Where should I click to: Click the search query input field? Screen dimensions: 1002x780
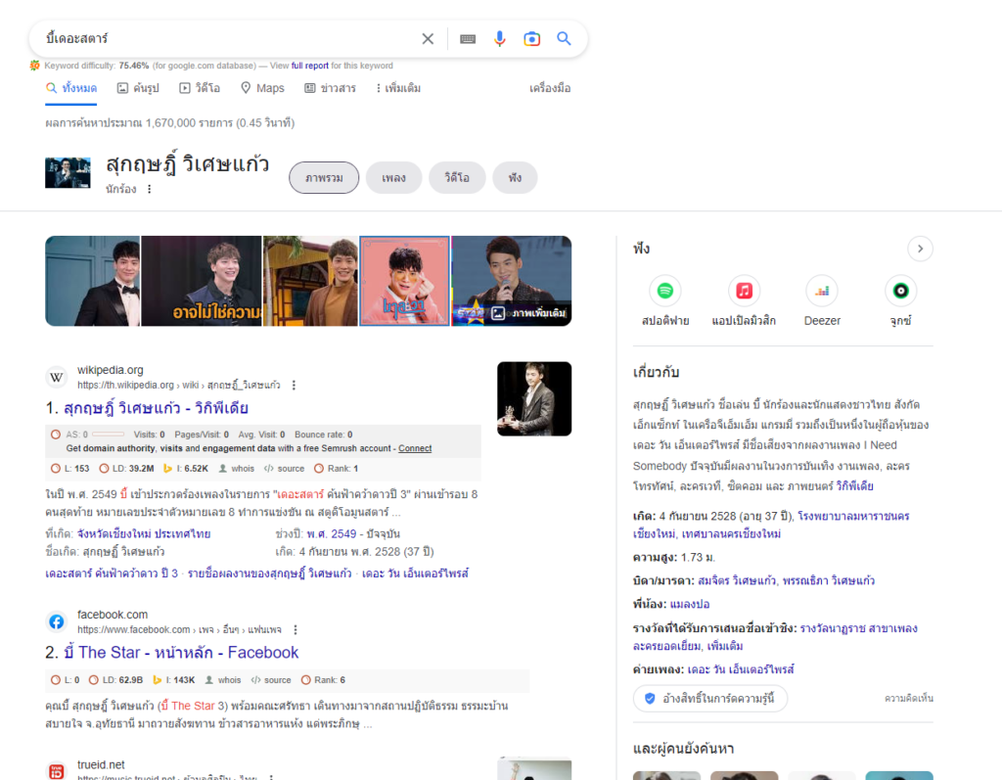227,38
